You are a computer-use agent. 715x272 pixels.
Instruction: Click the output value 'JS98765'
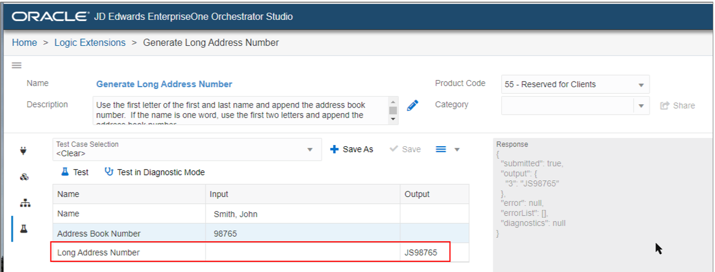[x=421, y=253]
